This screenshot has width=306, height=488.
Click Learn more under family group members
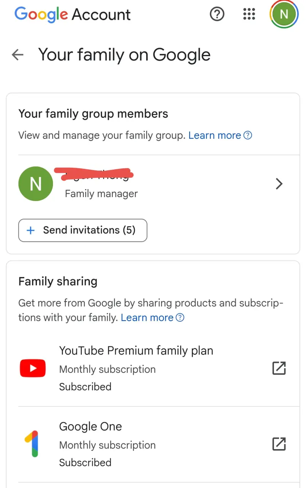[x=215, y=135]
